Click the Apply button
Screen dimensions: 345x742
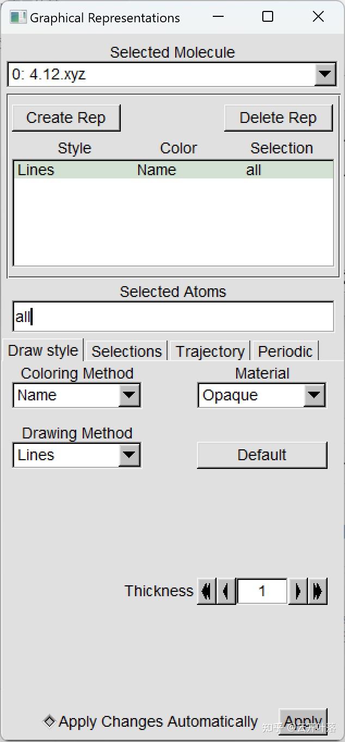[x=303, y=721]
